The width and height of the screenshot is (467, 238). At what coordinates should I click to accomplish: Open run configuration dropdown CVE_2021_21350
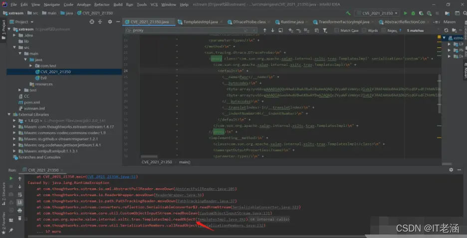[x=377, y=13]
